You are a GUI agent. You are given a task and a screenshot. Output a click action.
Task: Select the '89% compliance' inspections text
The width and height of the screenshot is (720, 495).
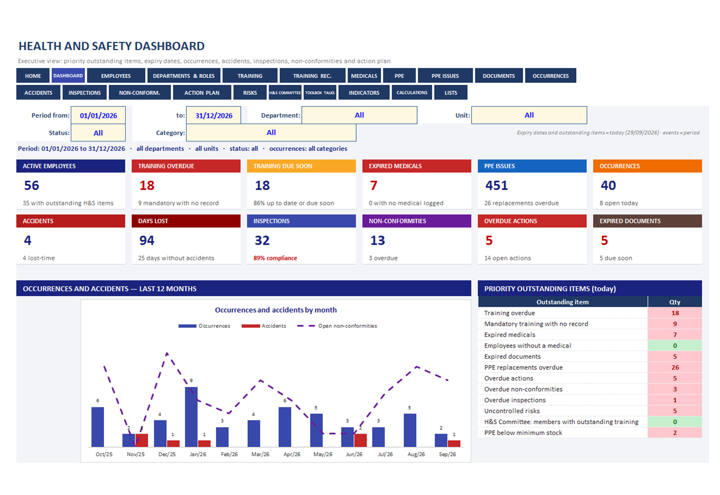pyautogui.click(x=275, y=258)
